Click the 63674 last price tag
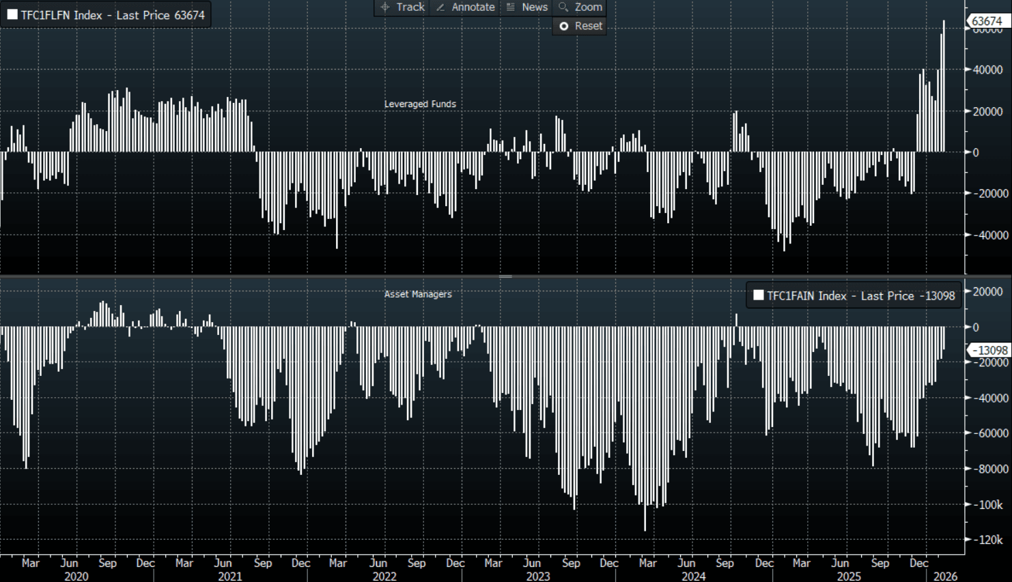The width and height of the screenshot is (1012, 582). [x=987, y=21]
